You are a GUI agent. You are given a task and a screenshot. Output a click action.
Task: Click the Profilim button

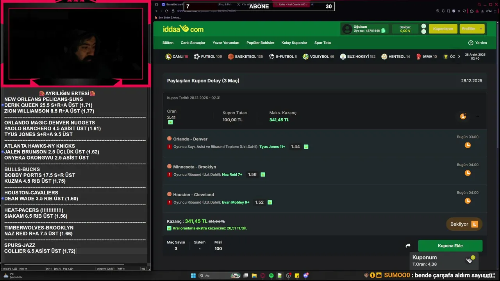coord(472,29)
